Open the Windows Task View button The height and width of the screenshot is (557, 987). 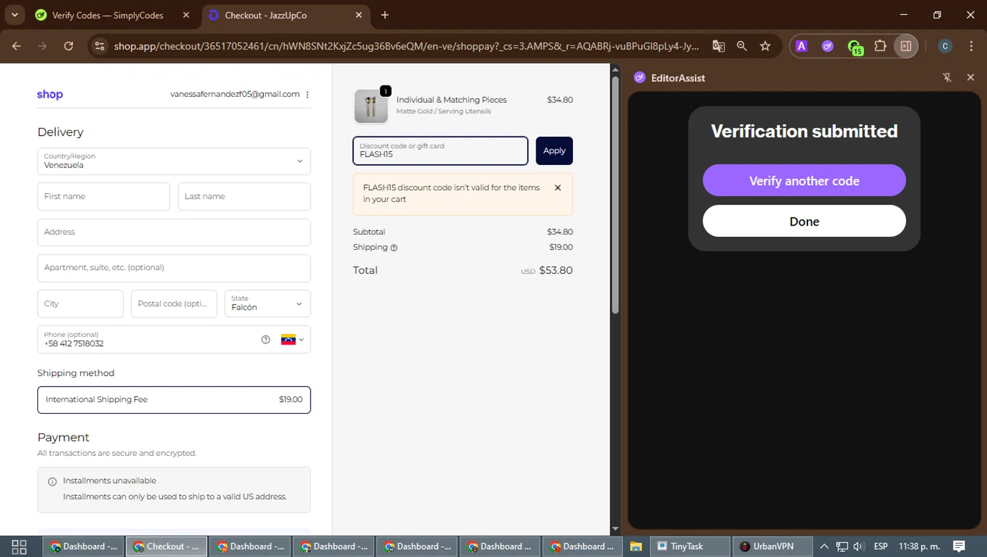tap(19, 546)
